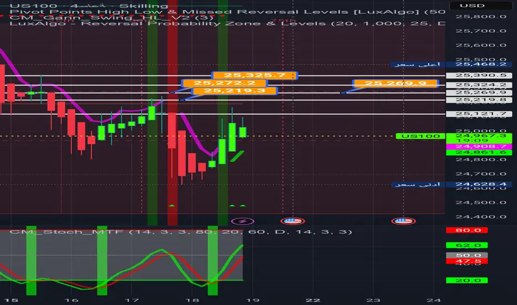Click the 25,468.2 high price tag
The image size is (517, 305).
click(x=479, y=64)
